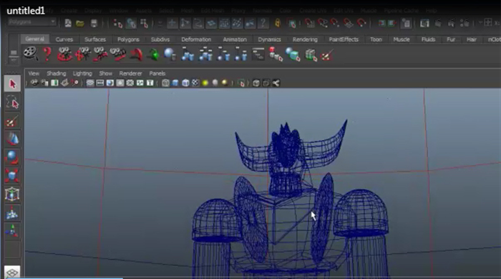This screenshot has width=501, height=279.
Task: Enable Snap to curves magnet icon
Action: tap(322, 24)
